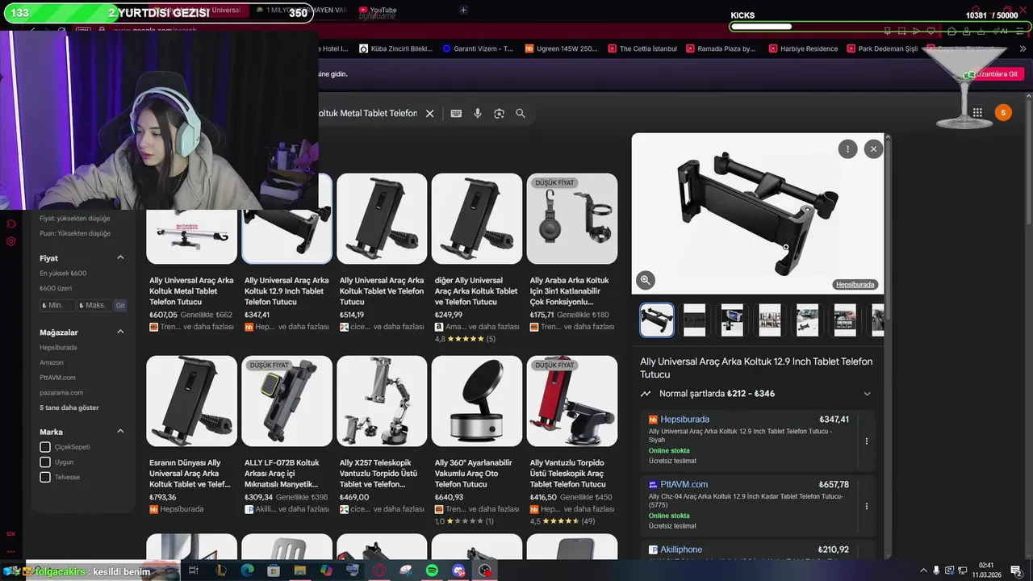Viewport: 1033px width, 581px height.
Task: Focus the Maks. price input
Action: coord(95,306)
